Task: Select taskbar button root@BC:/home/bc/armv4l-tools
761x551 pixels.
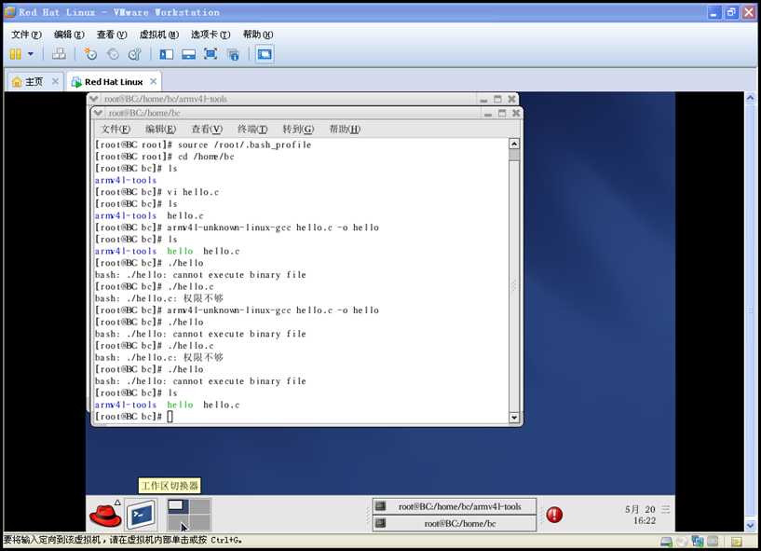Action: click(x=455, y=506)
